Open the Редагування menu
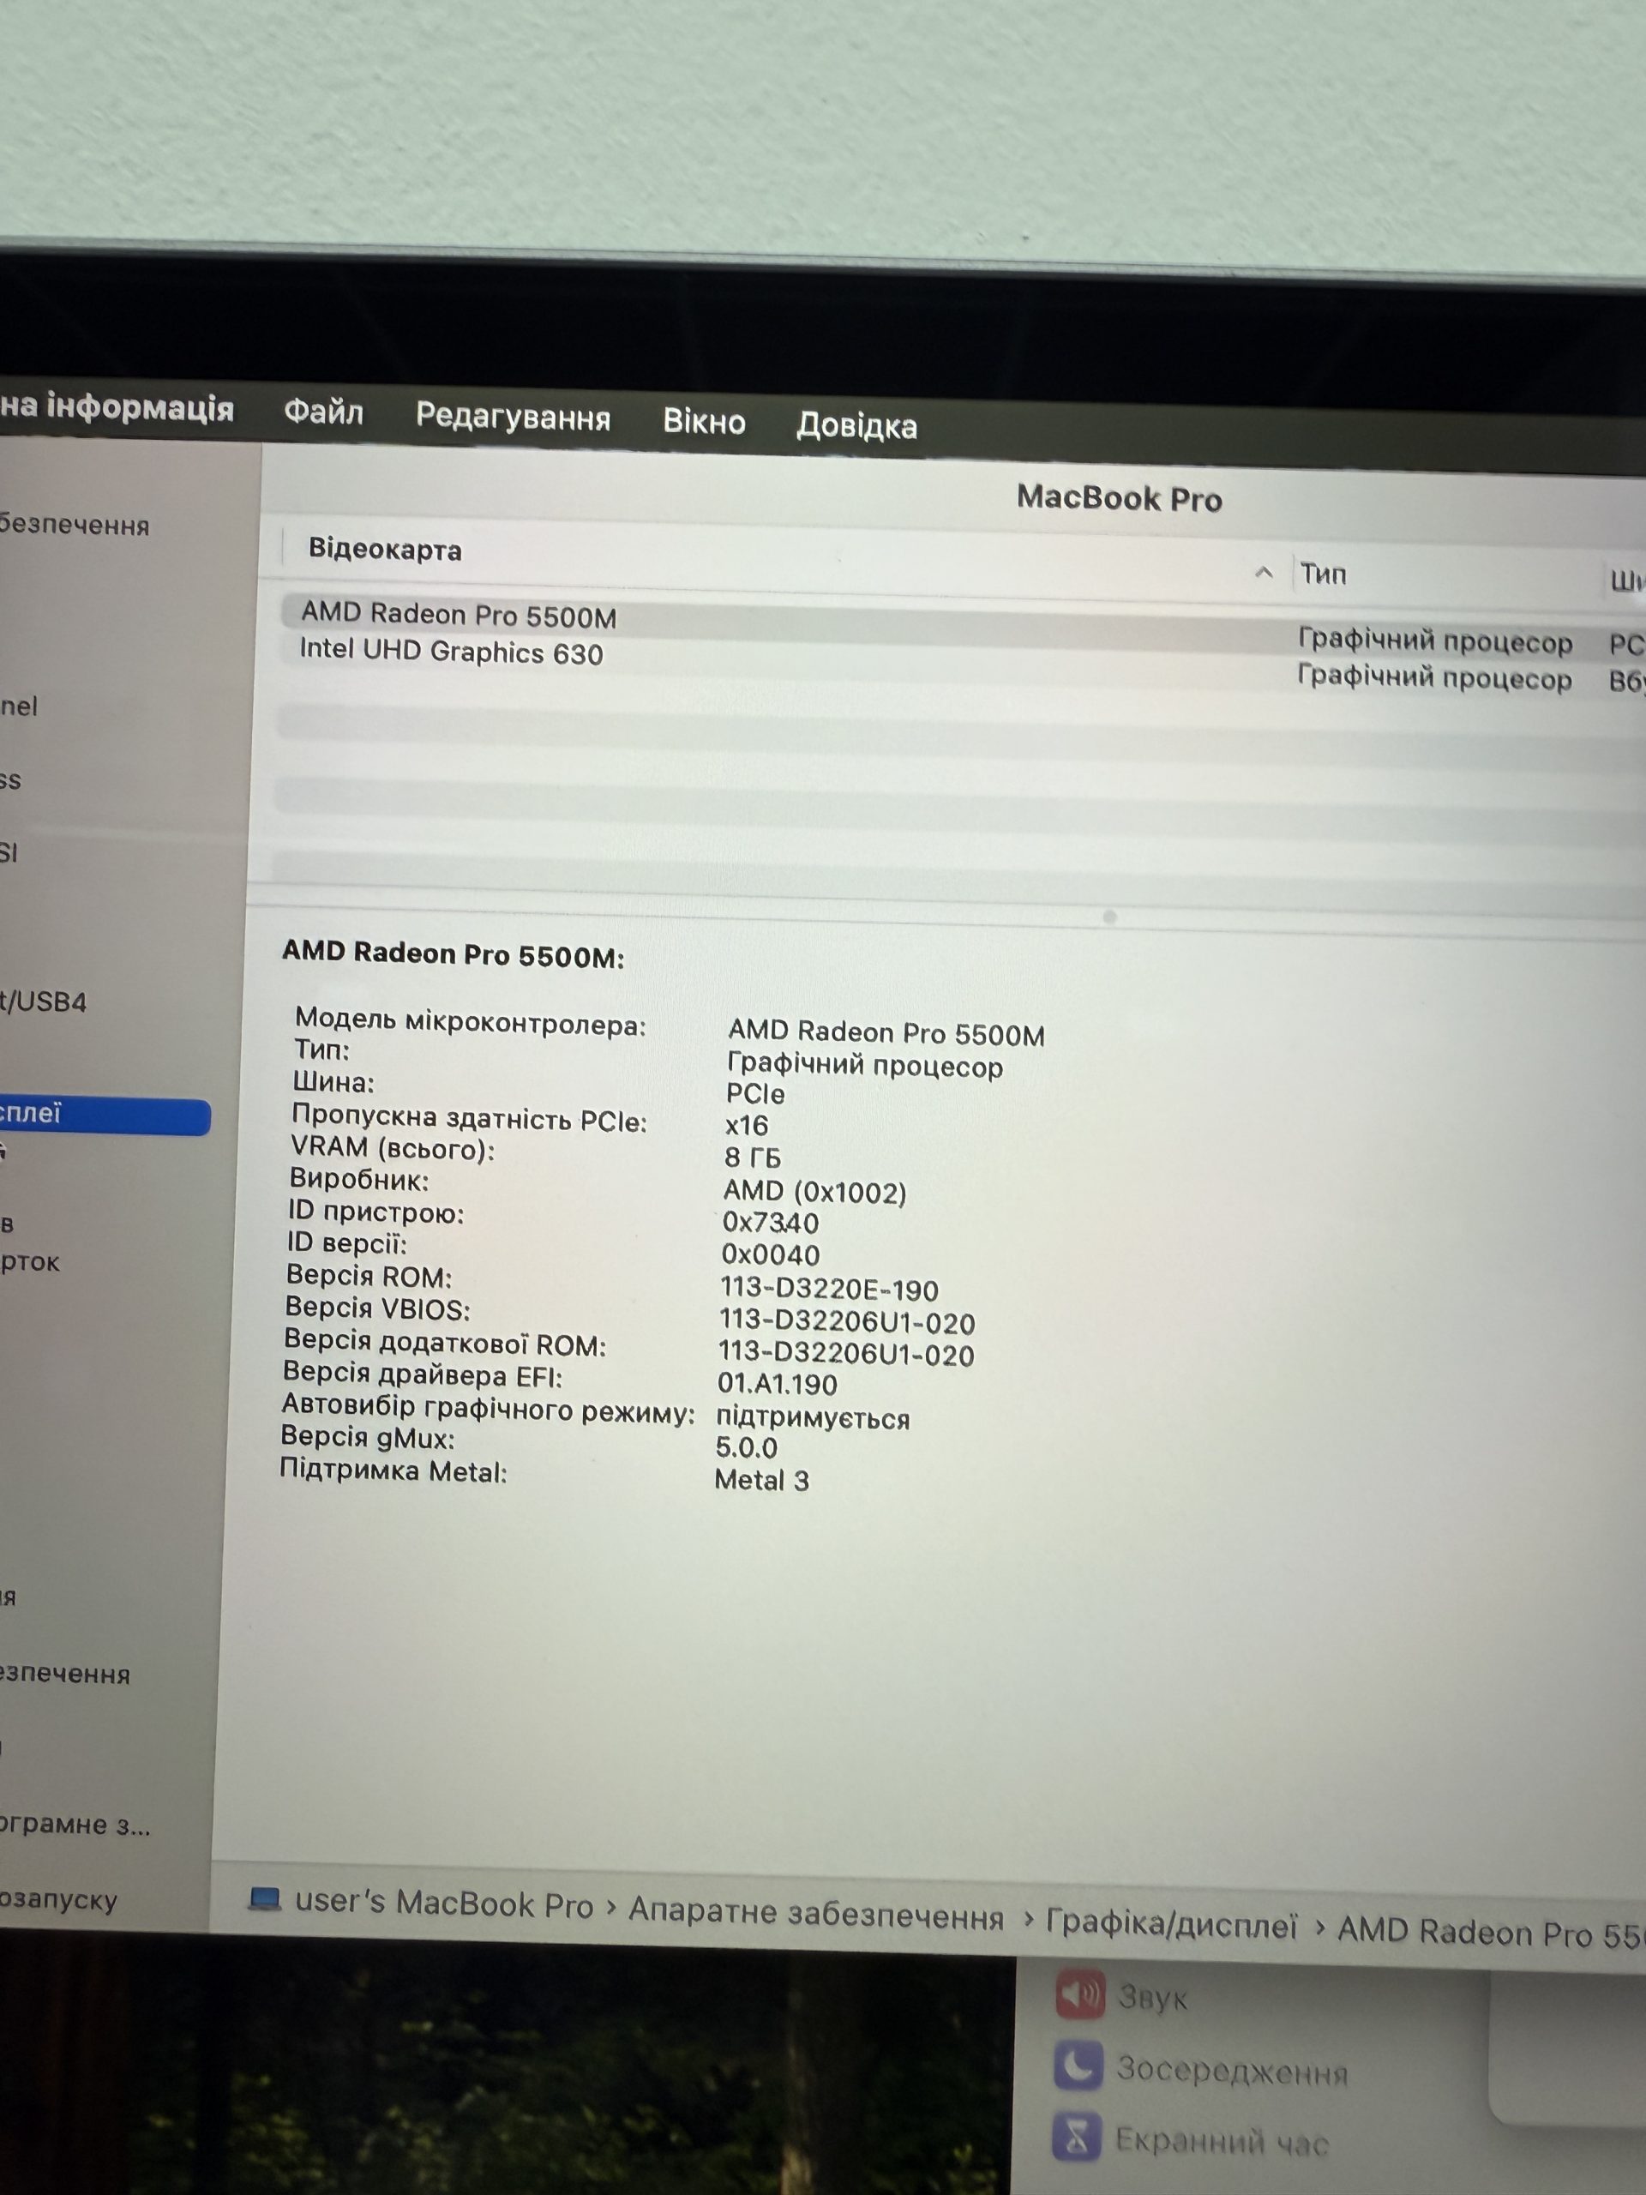Screen dimensions: 1646x2195 pyautogui.click(x=513, y=417)
